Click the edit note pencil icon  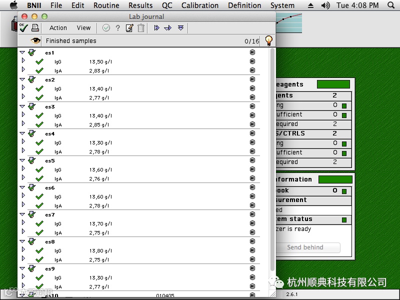point(129,28)
